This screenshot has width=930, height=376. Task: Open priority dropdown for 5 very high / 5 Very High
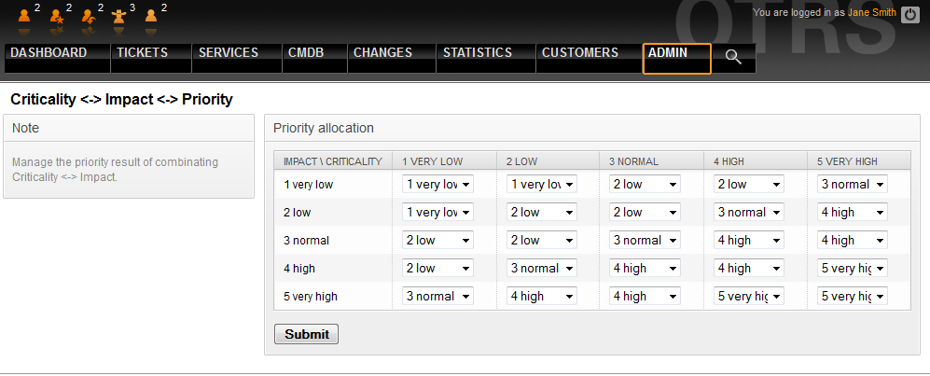(853, 297)
